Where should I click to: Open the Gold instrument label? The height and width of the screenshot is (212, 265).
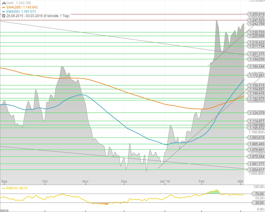(11, 3)
